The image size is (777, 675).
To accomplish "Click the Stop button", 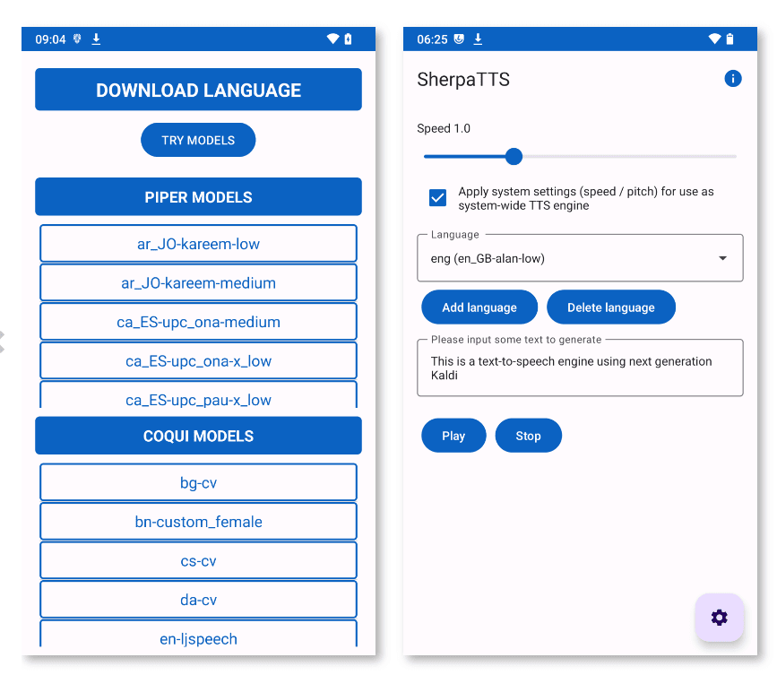I will pyautogui.click(x=528, y=436).
